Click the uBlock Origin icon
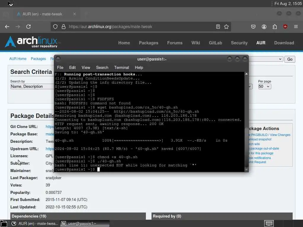Viewport: 303px width, 227px height. (x=285, y=27)
